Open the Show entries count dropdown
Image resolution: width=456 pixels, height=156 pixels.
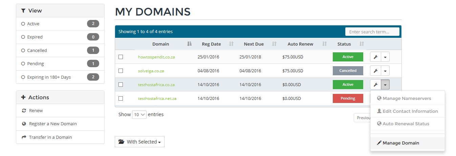pos(139,115)
